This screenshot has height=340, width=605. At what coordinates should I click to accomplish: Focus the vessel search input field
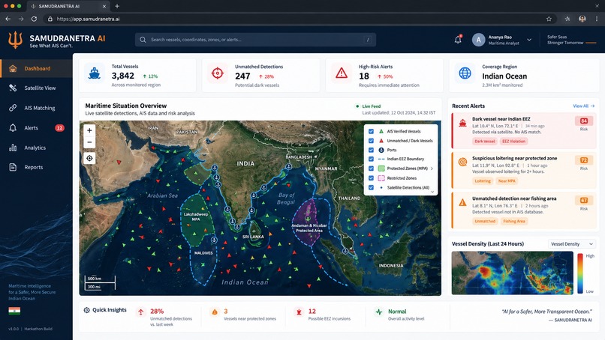tap(255, 40)
